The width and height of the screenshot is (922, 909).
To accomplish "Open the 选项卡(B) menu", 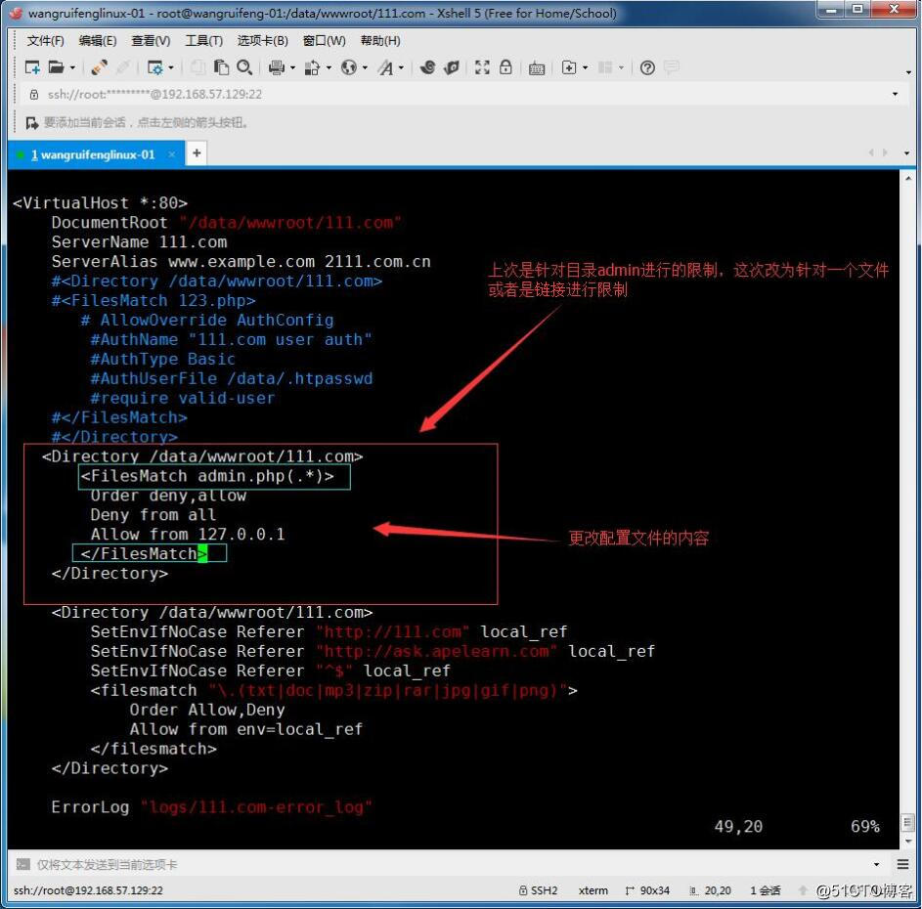I will point(262,41).
